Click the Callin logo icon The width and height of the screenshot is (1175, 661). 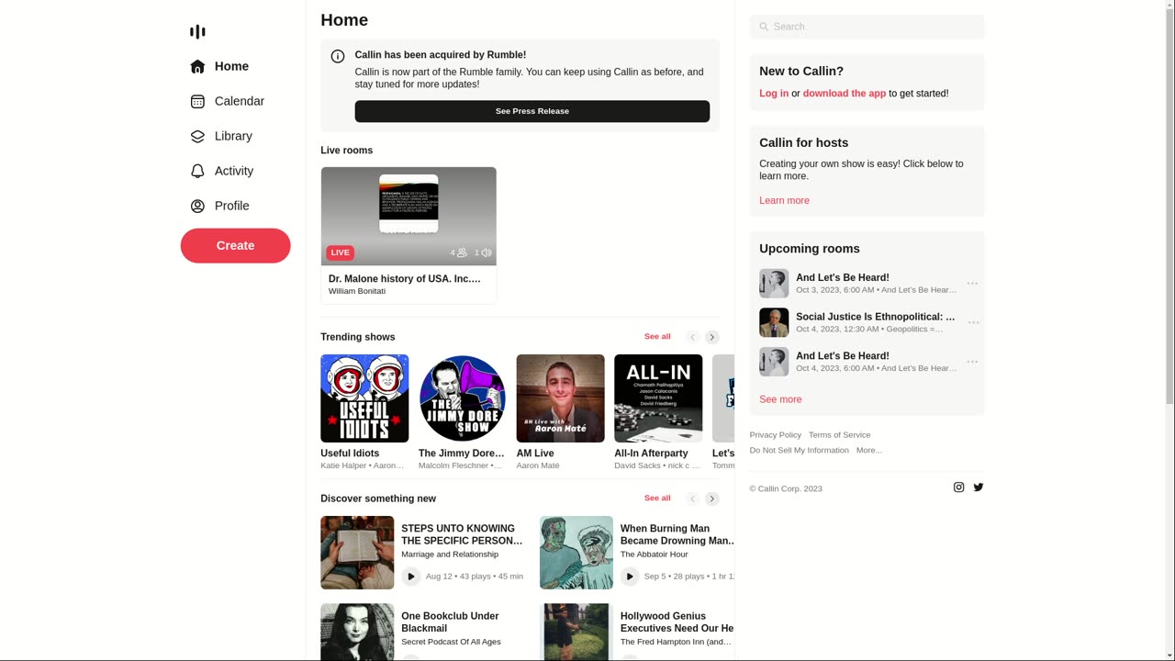(197, 31)
